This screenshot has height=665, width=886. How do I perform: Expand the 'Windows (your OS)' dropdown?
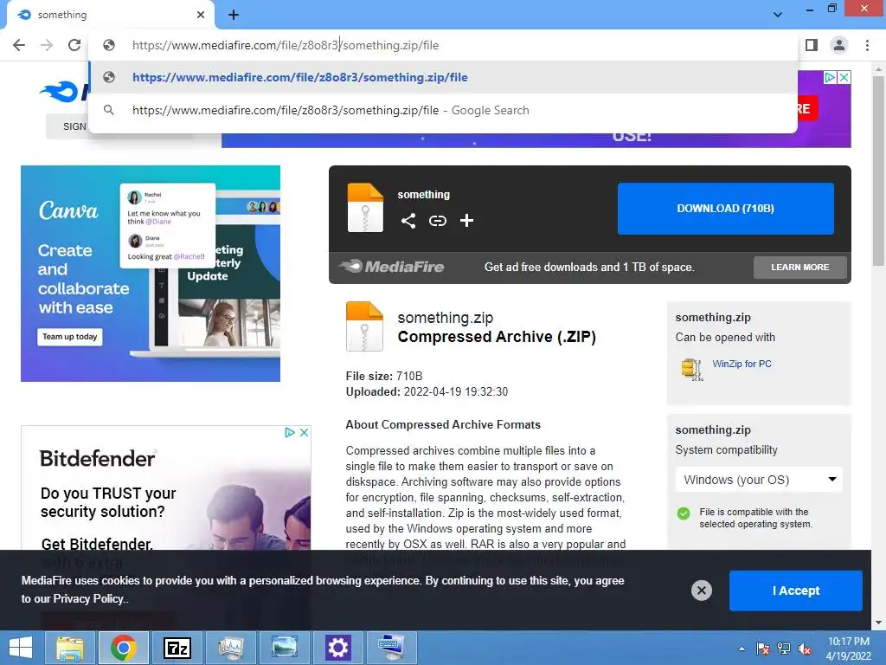coord(759,480)
